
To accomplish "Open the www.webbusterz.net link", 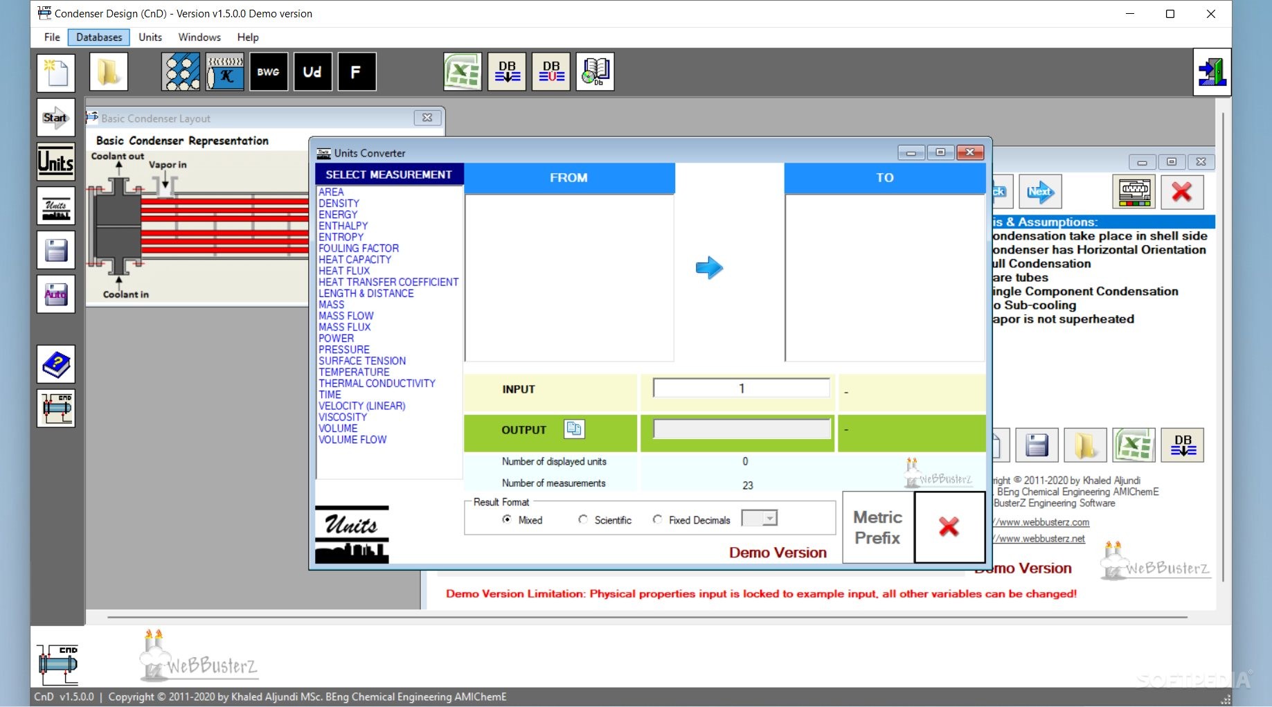I will pyautogui.click(x=1039, y=539).
